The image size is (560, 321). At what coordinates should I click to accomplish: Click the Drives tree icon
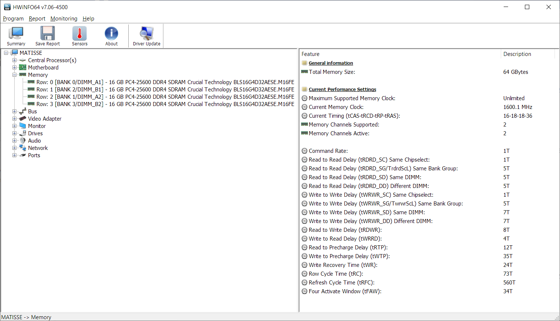pos(23,133)
